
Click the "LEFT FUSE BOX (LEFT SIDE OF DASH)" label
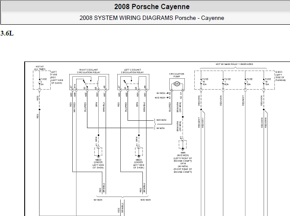pos(57,77)
